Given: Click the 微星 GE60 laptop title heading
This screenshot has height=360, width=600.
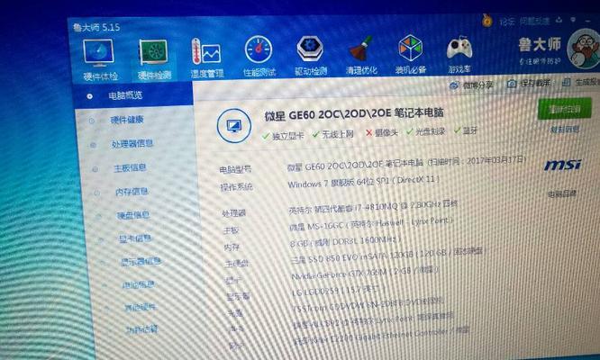Looking at the screenshot, I should (354, 113).
